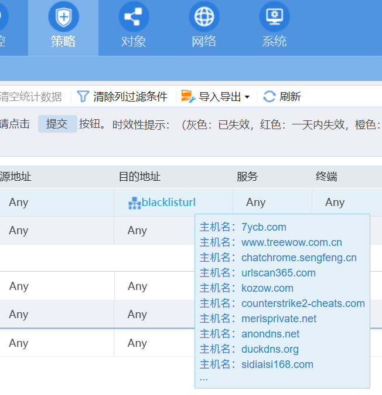Click the import-export folder icon
This screenshot has height=395, width=382.
188,96
